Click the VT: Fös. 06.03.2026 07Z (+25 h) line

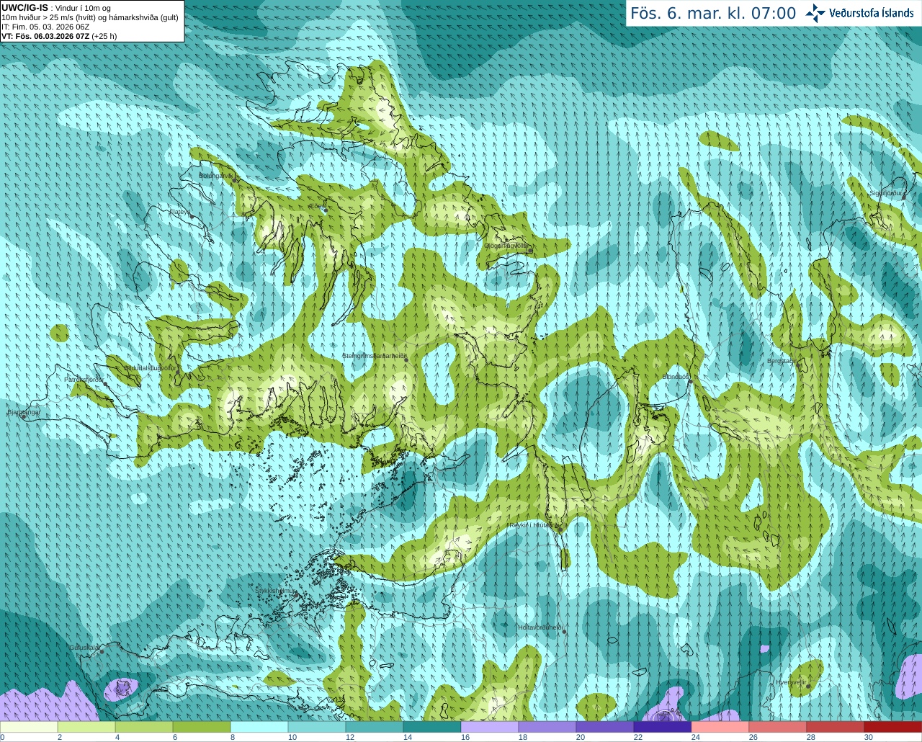59,36
